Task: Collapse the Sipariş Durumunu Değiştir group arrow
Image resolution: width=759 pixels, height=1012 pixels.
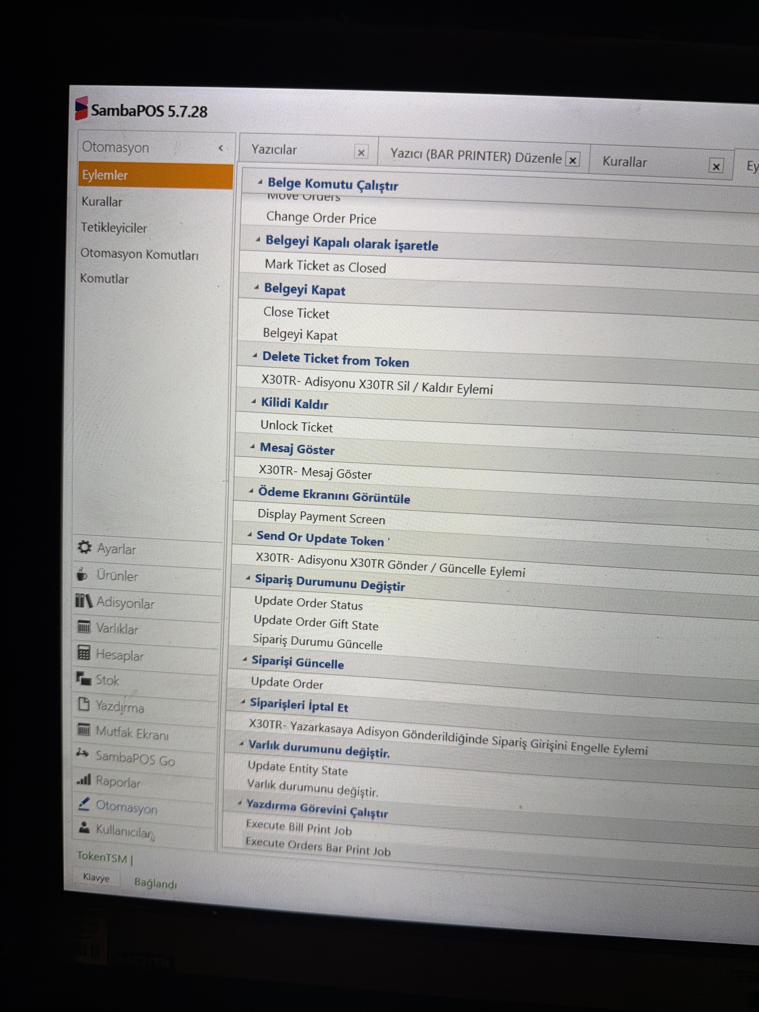Action: 247,578
